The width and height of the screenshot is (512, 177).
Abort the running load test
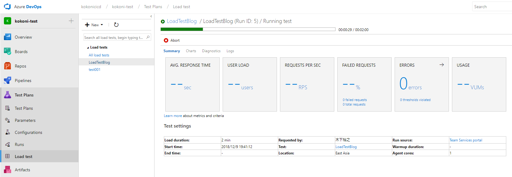(x=172, y=40)
